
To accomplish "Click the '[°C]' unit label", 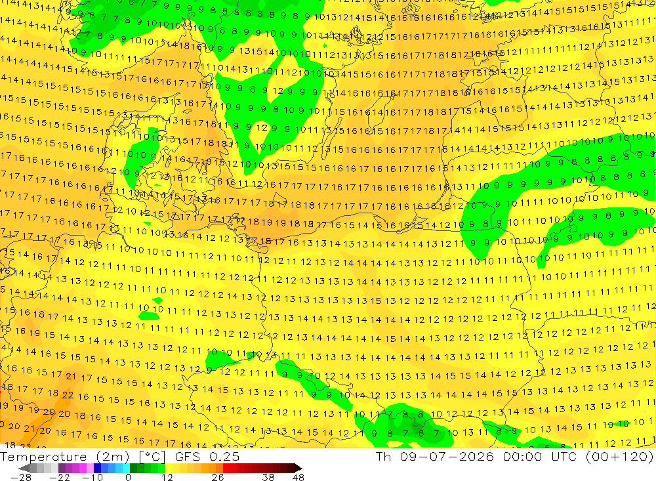I will (x=152, y=456).
